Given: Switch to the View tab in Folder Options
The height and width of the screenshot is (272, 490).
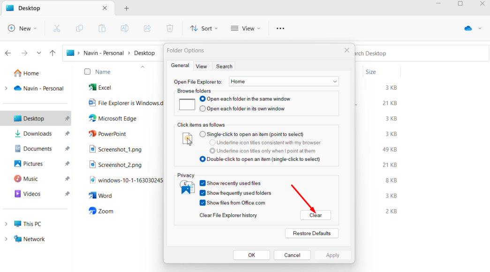Looking at the screenshot, I should click(x=202, y=66).
